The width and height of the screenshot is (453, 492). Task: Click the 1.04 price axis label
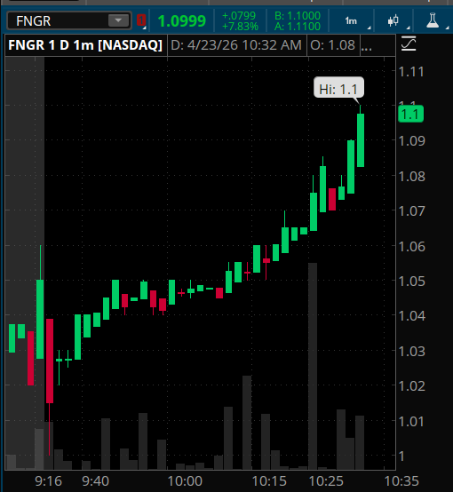[x=411, y=316]
